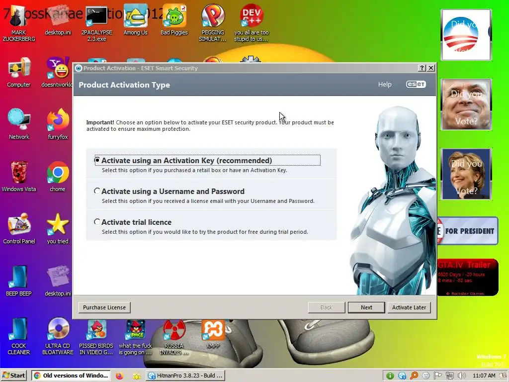Click the Obama Did you Vote gadget
Viewport: 509px width, 382px height.
point(466,35)
